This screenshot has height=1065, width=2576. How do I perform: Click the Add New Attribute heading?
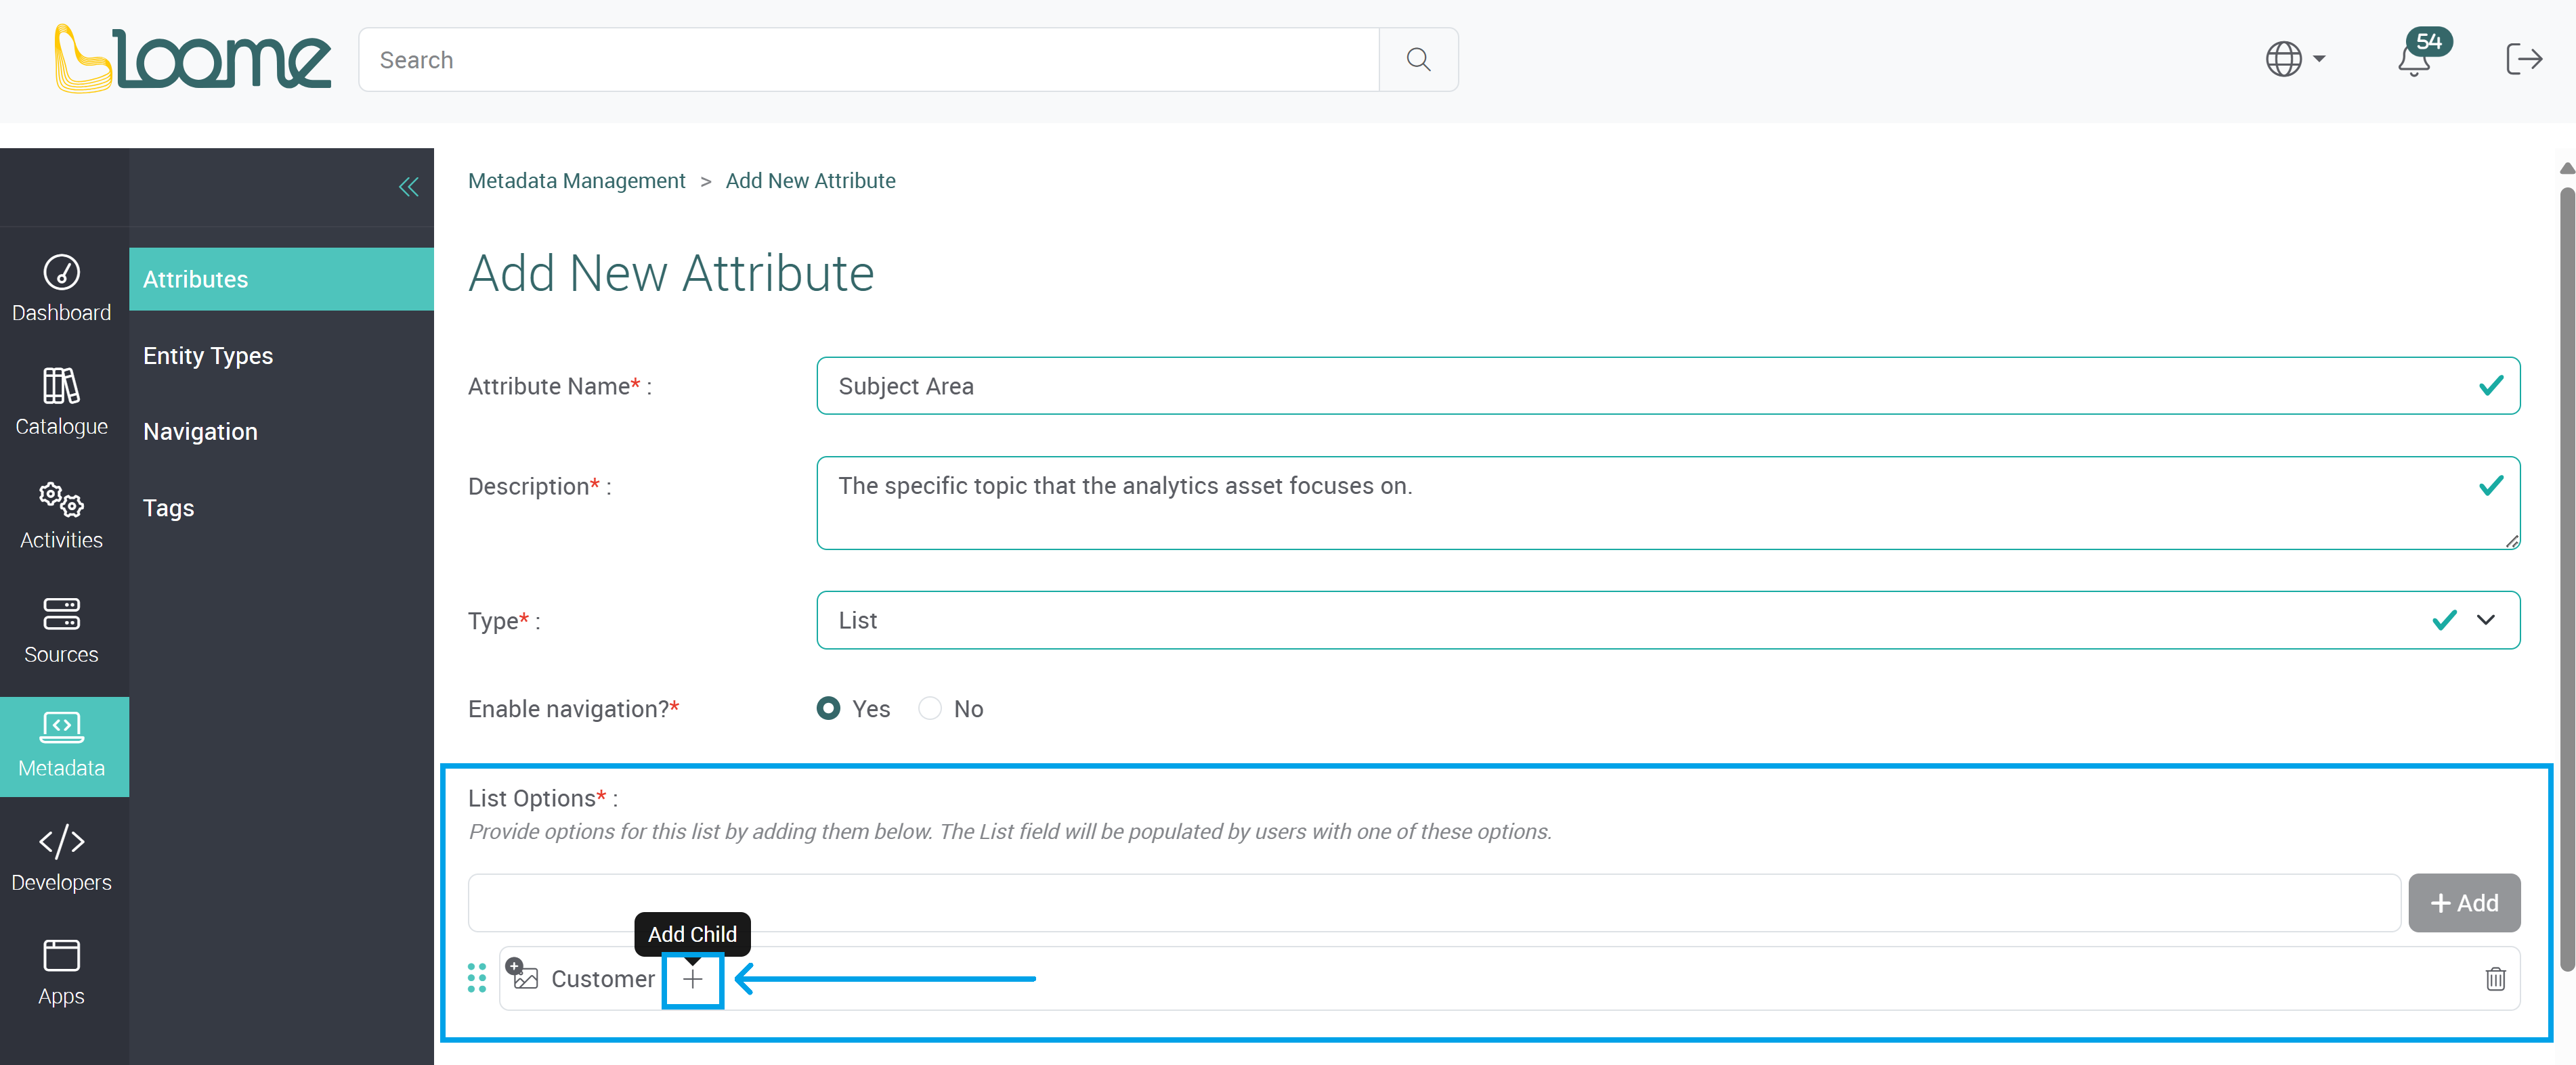[x=671, y=273]
